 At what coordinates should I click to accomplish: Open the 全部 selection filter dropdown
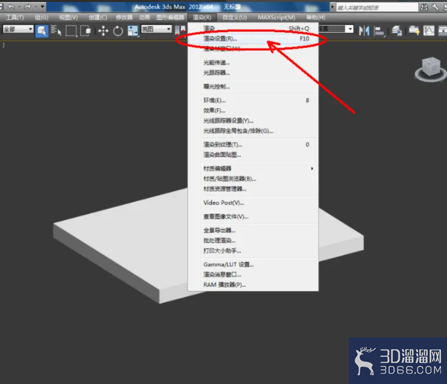coord(18,29)
